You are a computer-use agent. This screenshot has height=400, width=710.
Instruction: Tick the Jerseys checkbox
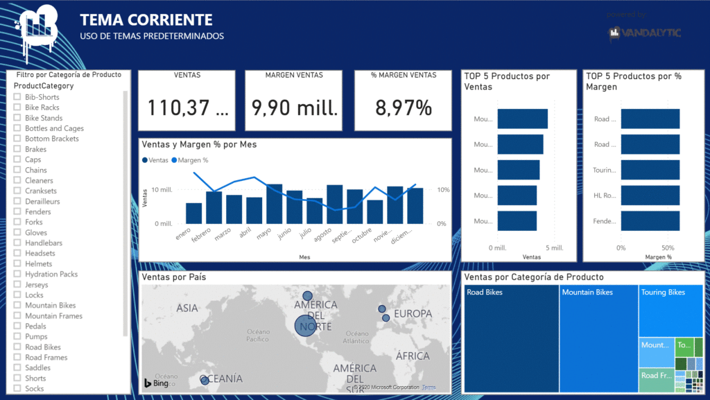tap(17, 284)
